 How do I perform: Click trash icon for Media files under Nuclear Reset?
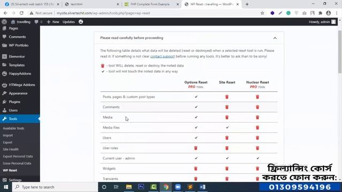tap(258, 127)
